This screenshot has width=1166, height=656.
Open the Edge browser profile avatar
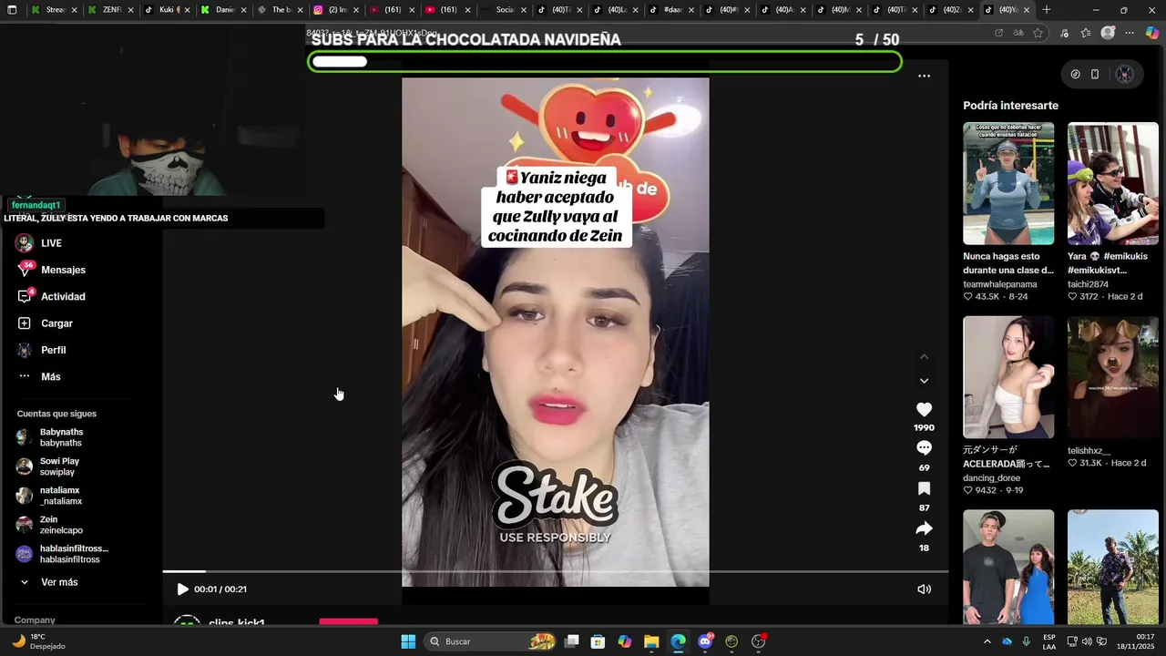1108,33
